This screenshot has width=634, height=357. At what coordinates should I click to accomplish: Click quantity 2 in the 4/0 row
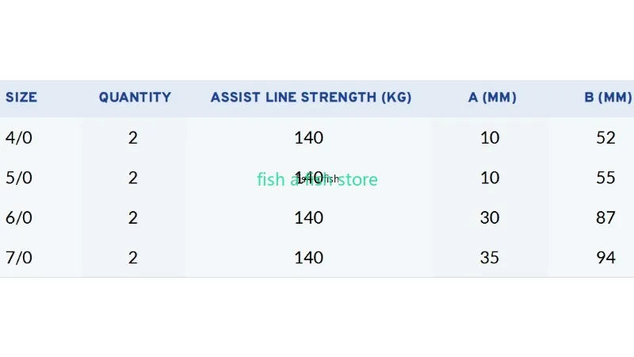(x=133, y=138)
